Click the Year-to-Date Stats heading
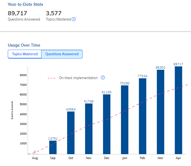191x166 pixels. [25, 4]
